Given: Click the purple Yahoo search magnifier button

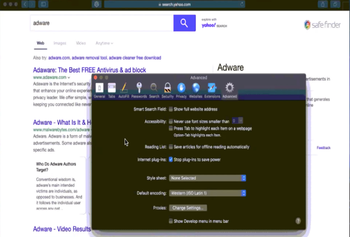Looking at the screenshot, I should click(184, 23).
